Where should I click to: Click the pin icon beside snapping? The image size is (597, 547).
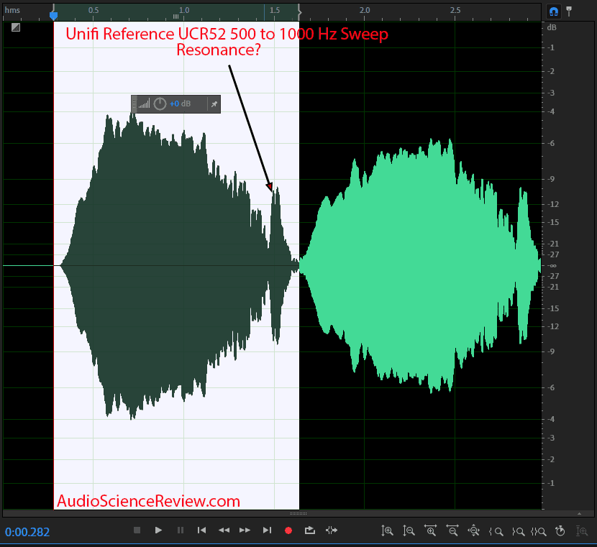(569, 11)
